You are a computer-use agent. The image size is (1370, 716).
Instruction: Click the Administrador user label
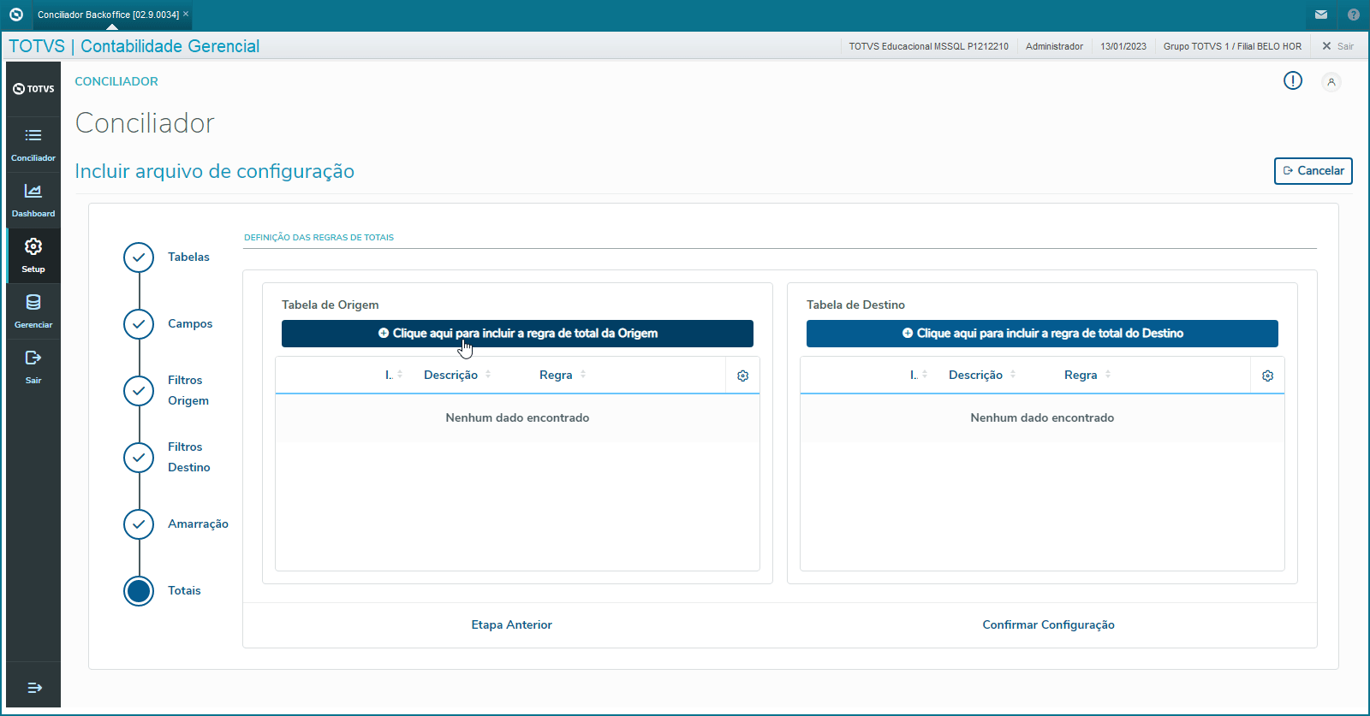point(1054,46)
